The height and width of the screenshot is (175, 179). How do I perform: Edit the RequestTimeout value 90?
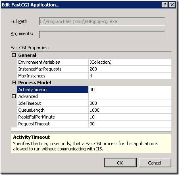tap(130, 124)
